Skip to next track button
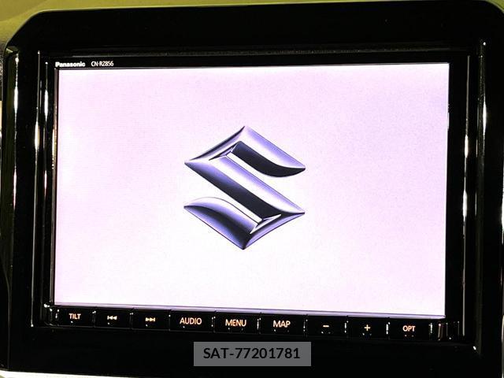The height and width of the screenshot is (378, 504). tap(150, 320)
